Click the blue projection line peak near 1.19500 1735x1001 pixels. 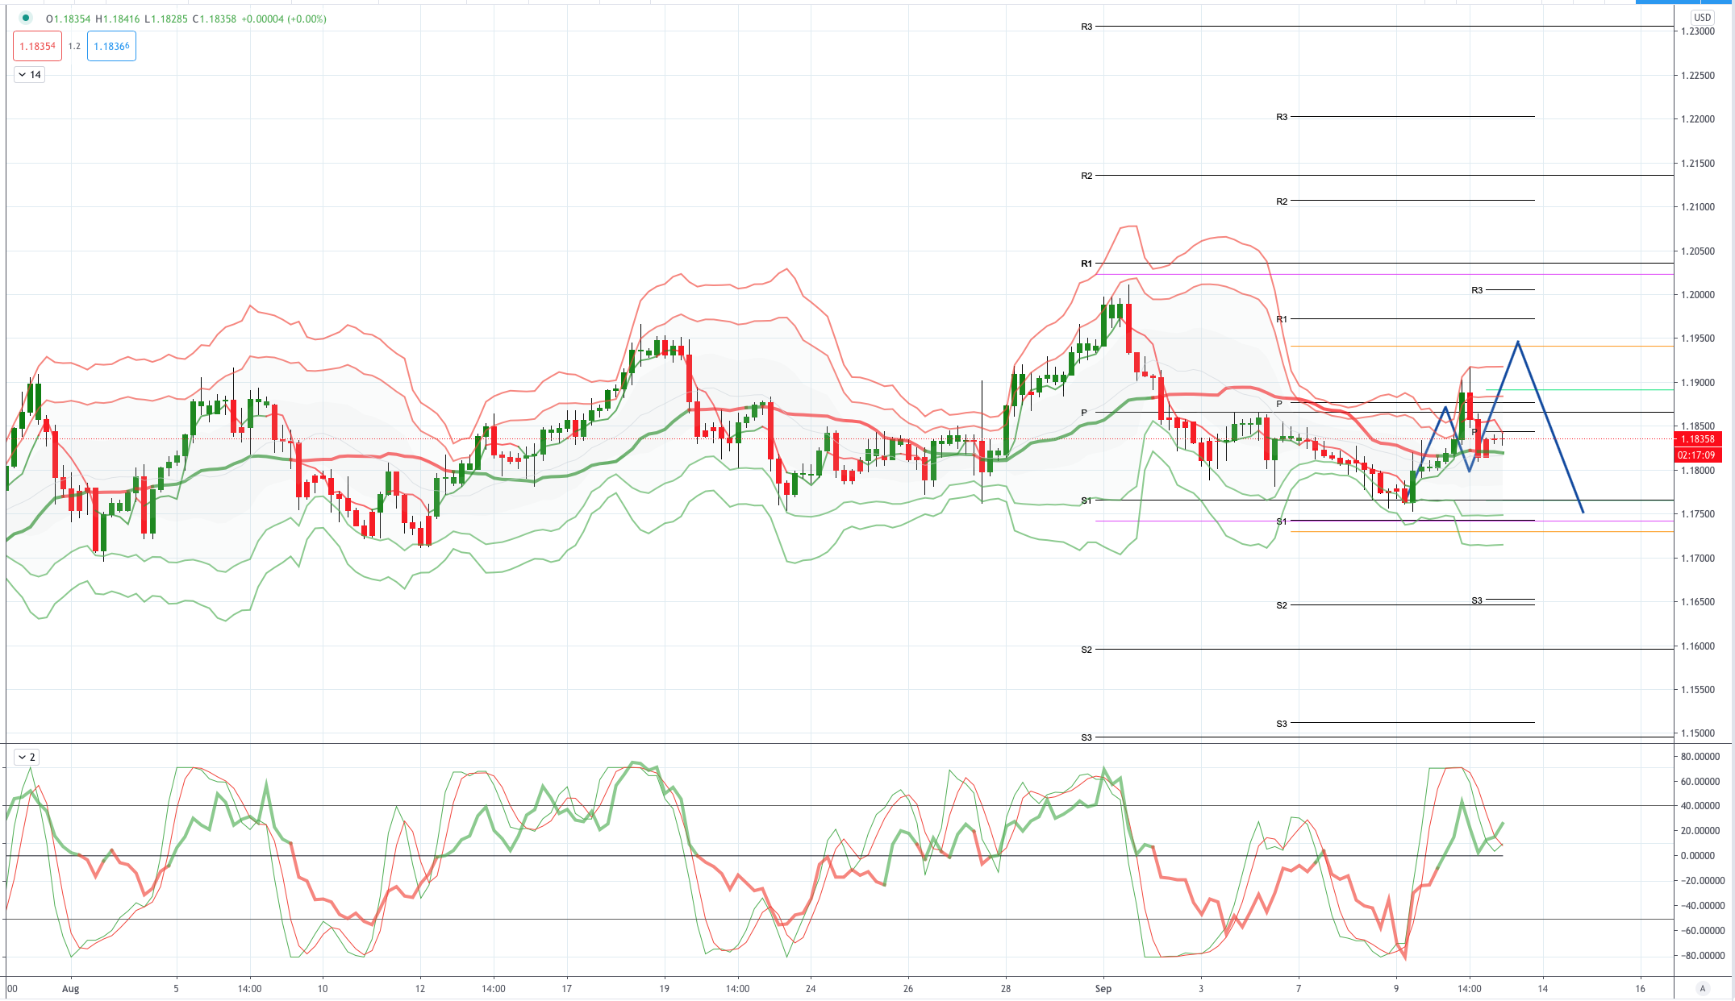(1518, 343)
